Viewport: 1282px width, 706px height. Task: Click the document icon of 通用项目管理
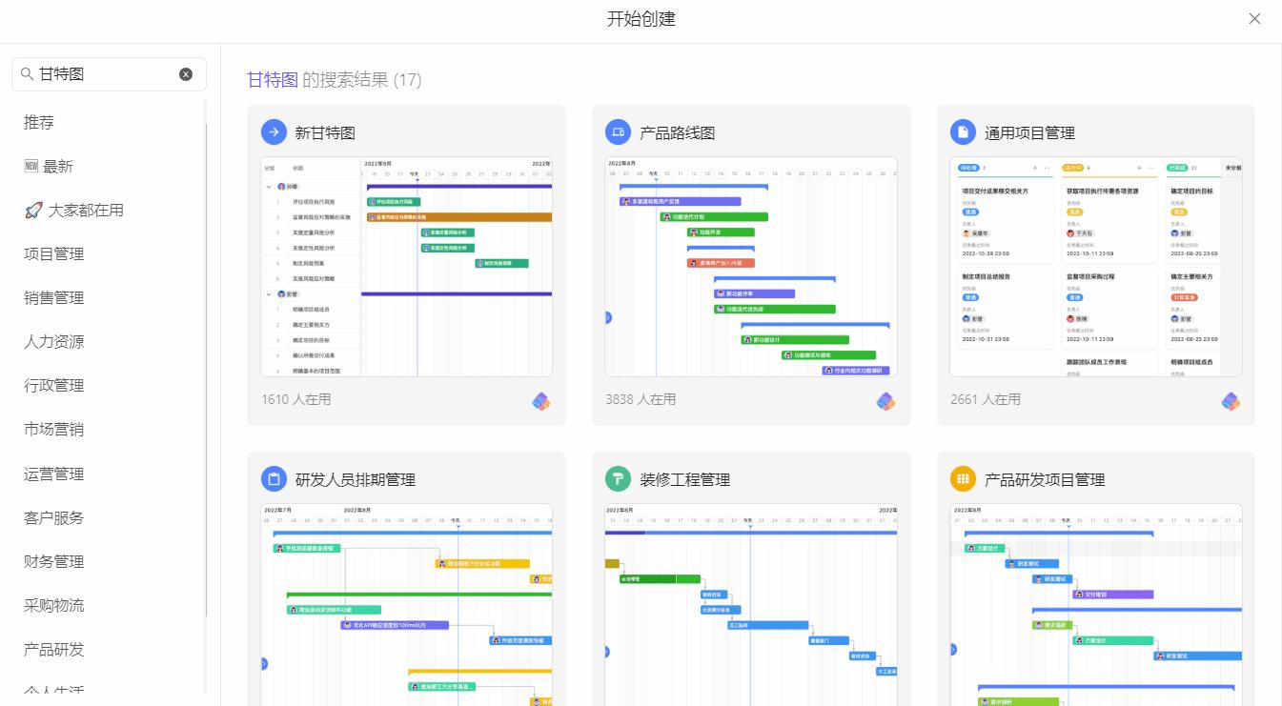(962, 131)
